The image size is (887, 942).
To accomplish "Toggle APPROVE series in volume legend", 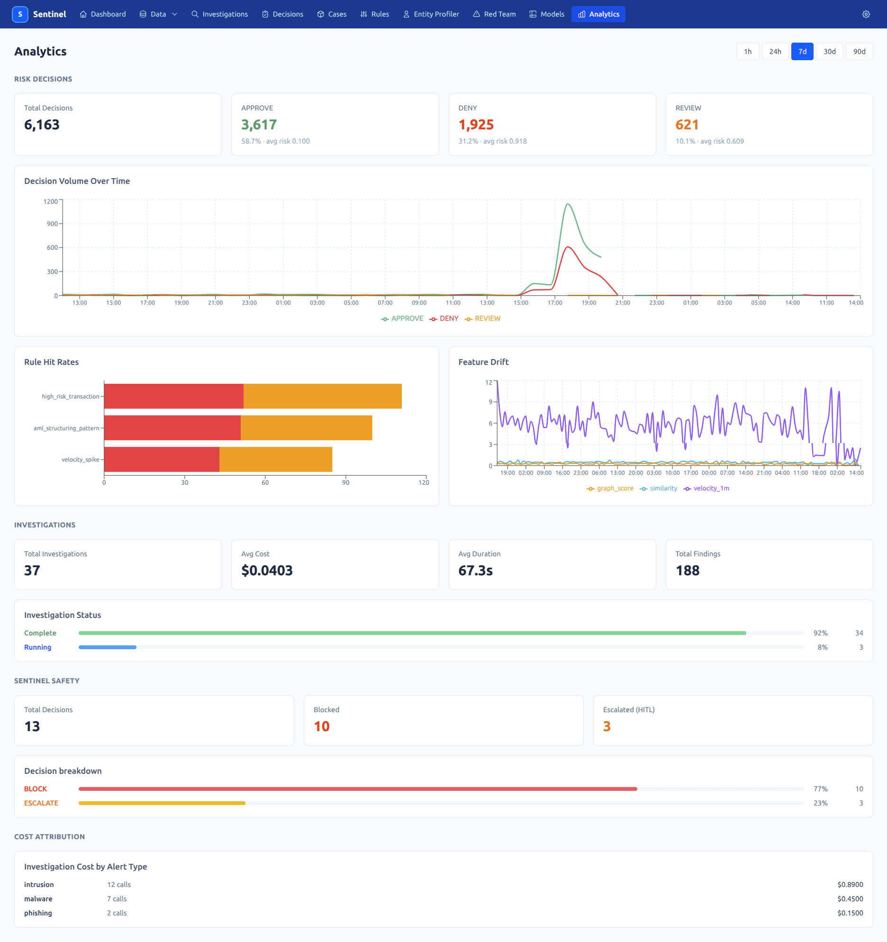I will pyautogui.click(x=402, y=318).
